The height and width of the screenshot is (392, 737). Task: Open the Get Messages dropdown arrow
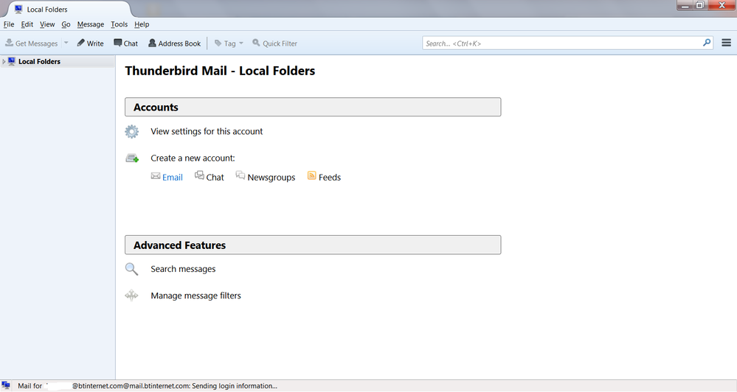pyautogui.click(x=66, y=43)
